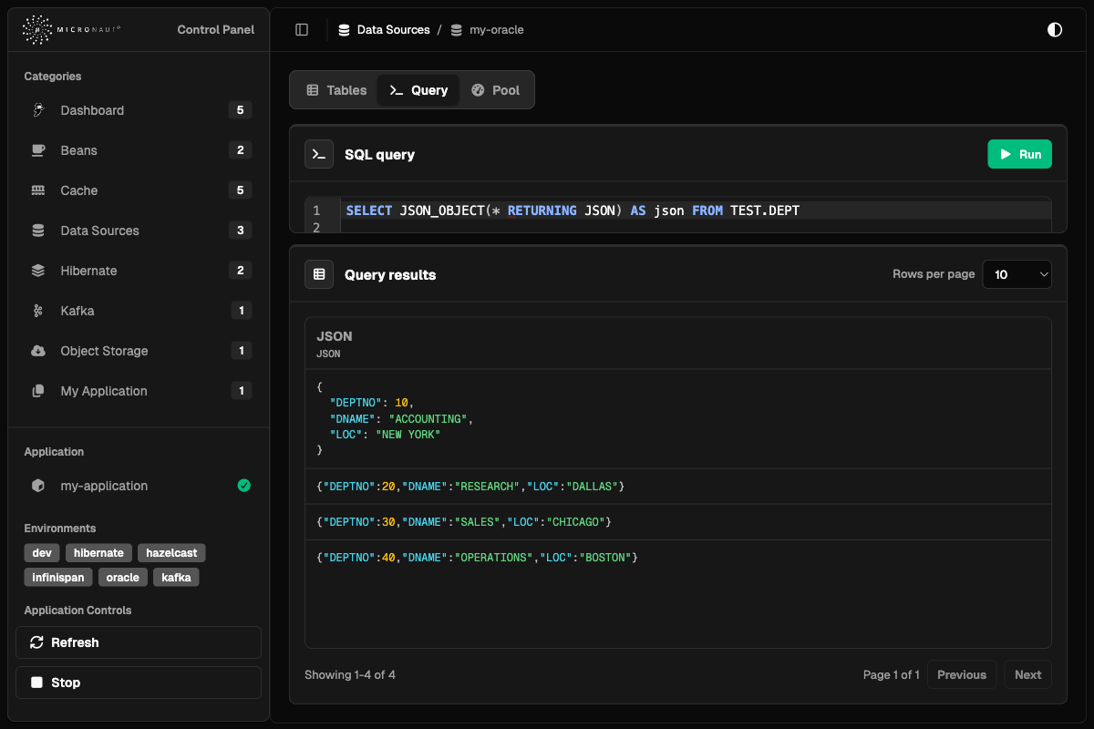Refresh the application

click(139, 642)
